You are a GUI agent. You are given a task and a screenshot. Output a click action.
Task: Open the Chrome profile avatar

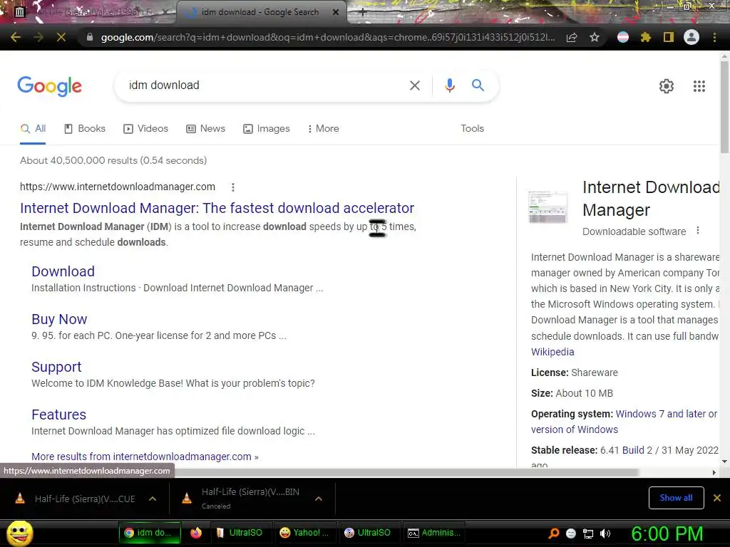tap(692, 37)
